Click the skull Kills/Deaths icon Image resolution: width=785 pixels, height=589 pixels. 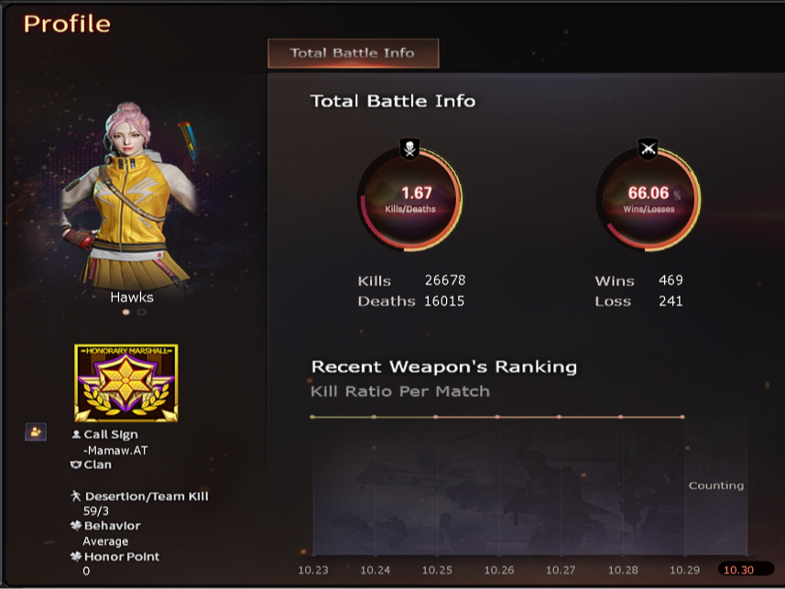(x=409, y=148)
